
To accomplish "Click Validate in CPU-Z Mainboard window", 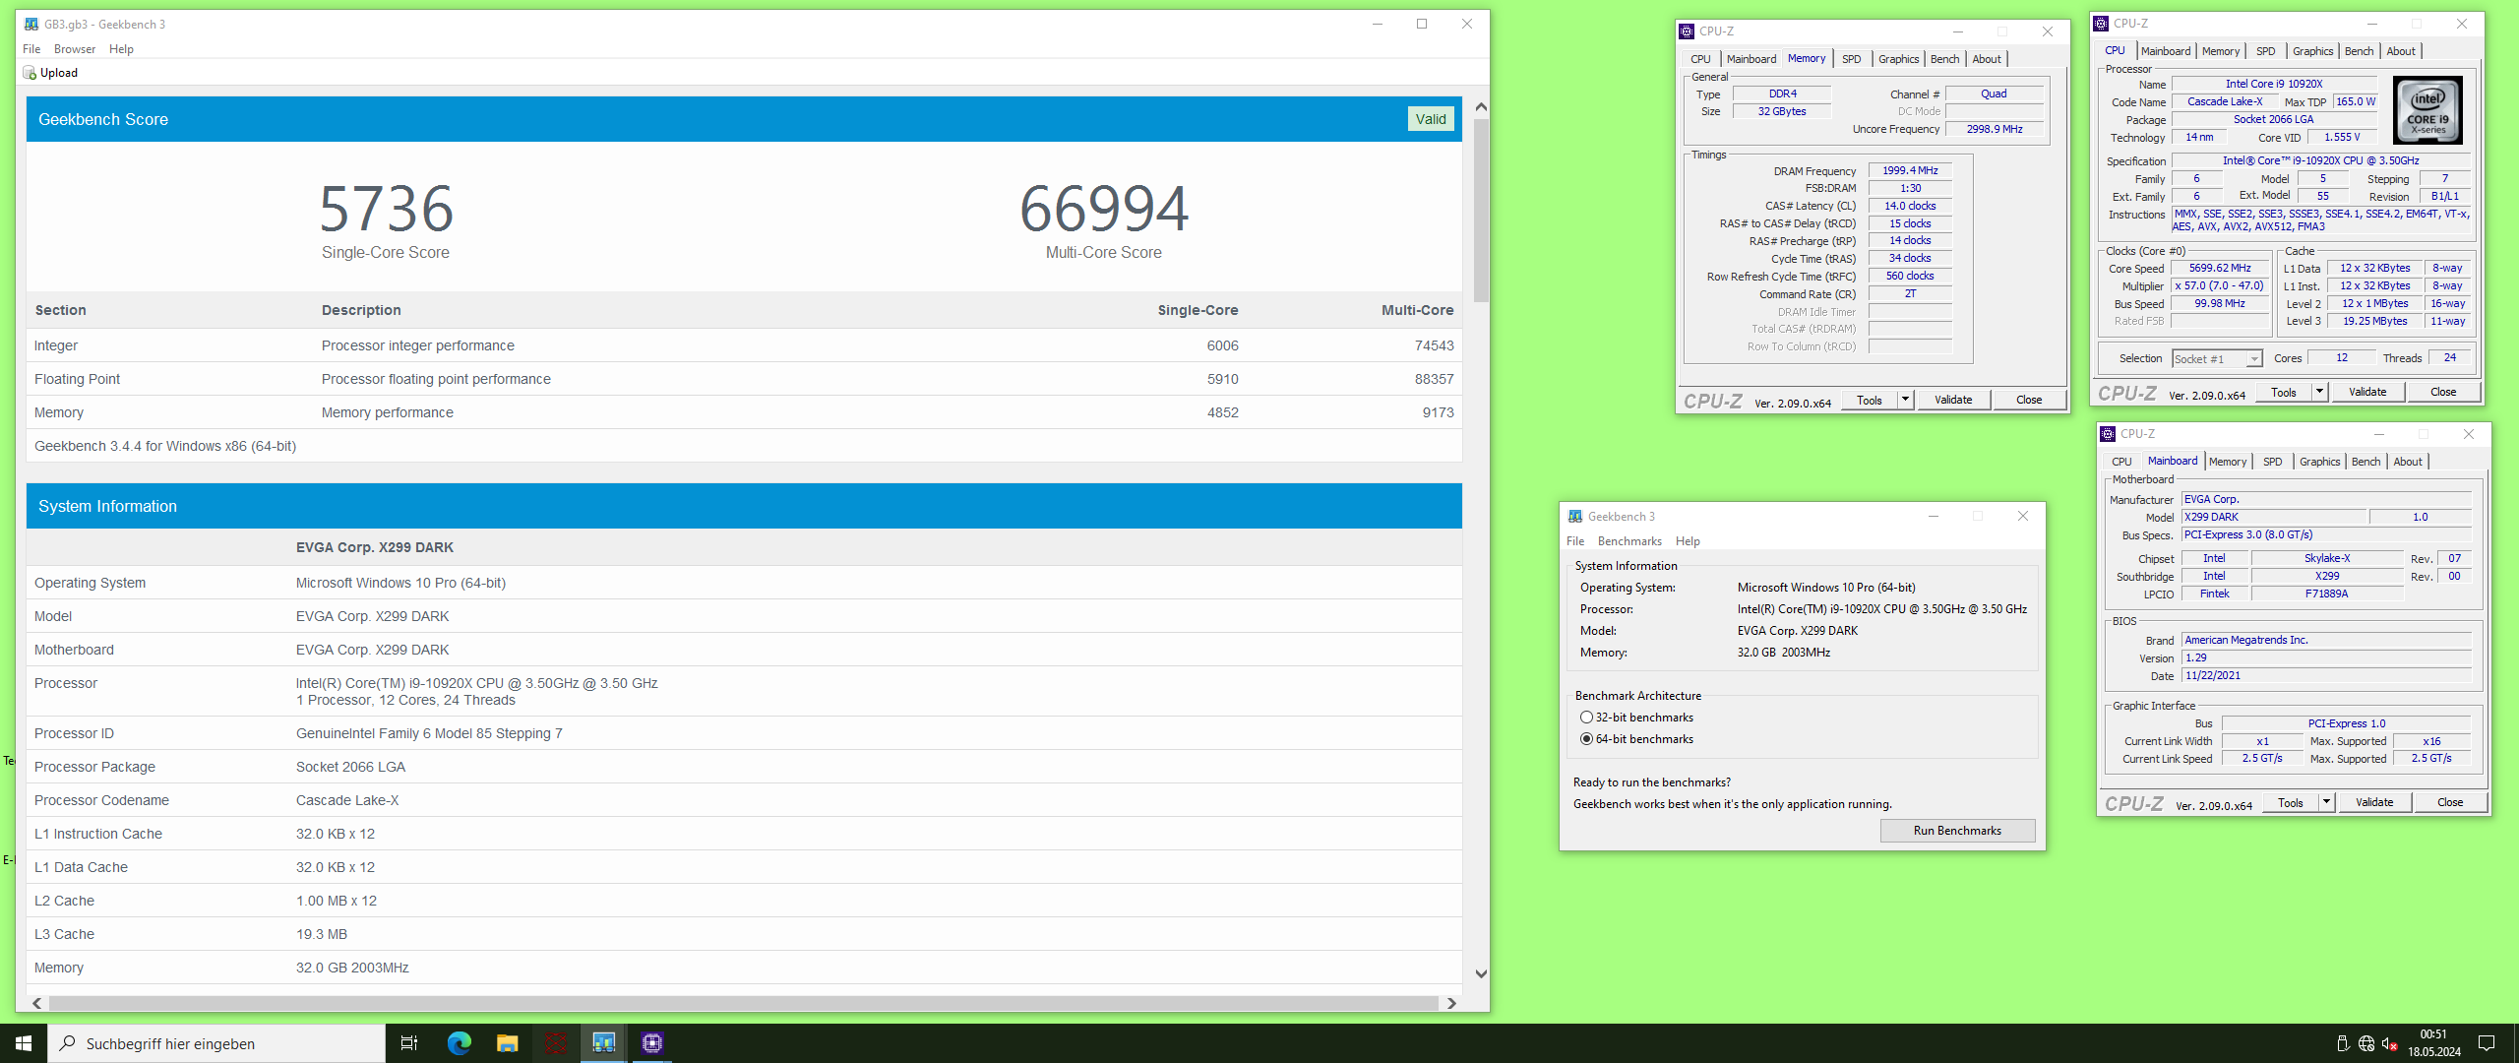I will coord(2374,802).
